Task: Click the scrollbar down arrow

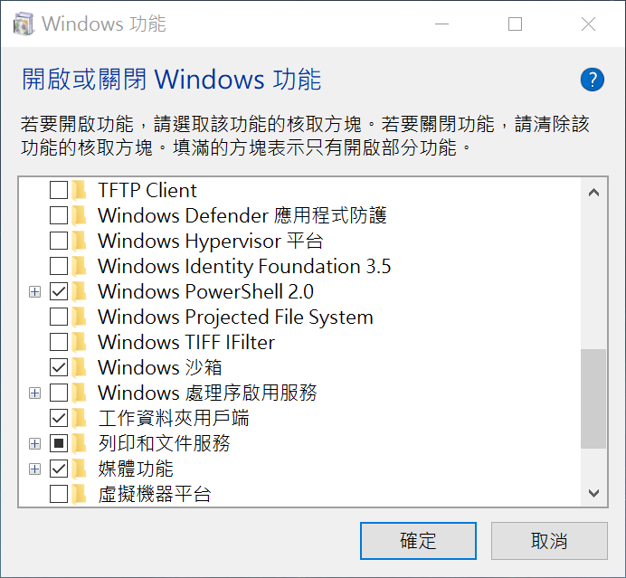Action: [593, 493]
